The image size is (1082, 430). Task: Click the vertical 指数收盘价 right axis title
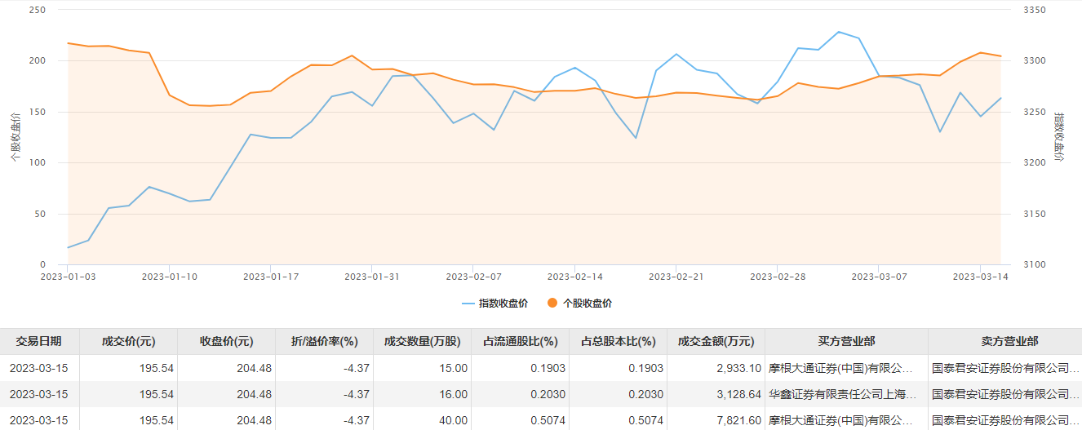pyautogui.click(x=1058, y=137)
